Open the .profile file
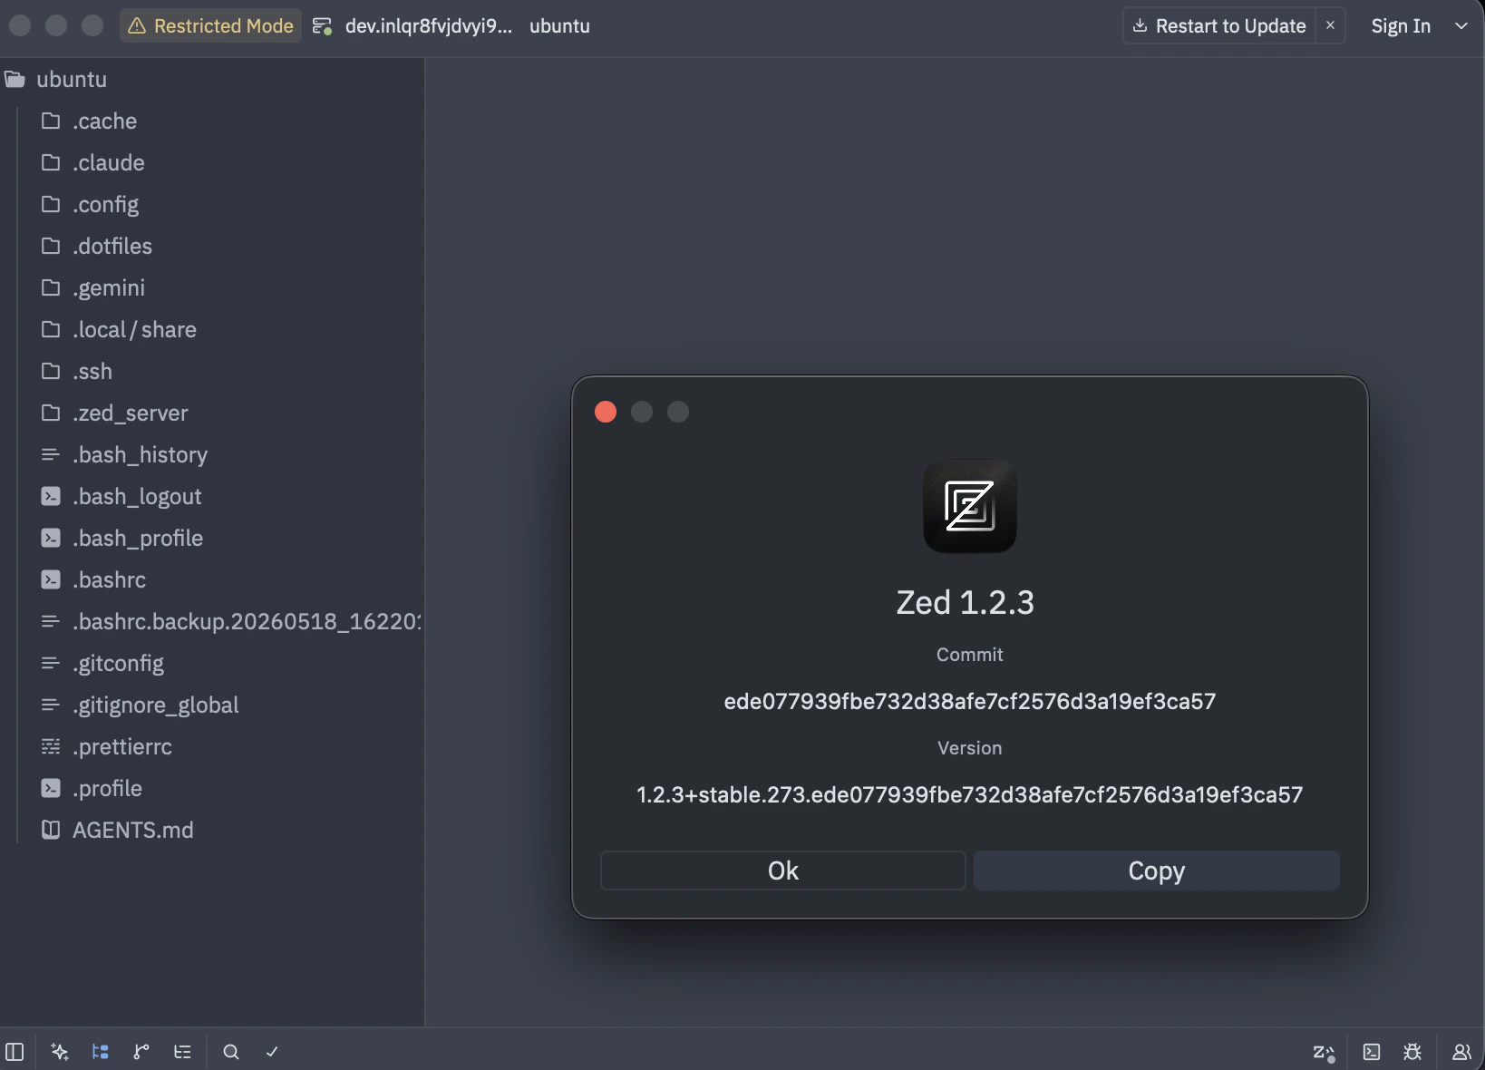 click(212, 788)
